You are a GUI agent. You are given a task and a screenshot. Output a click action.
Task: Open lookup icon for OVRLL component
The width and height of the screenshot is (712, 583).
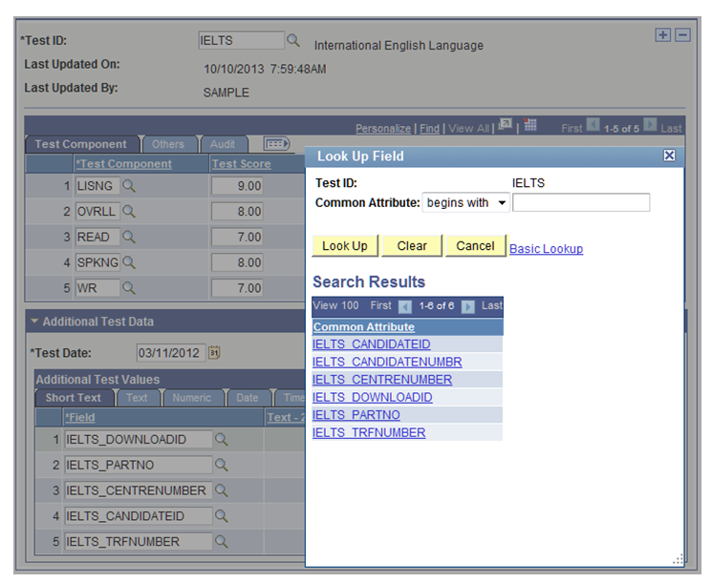pyautogui.click(x=129, y=211)
